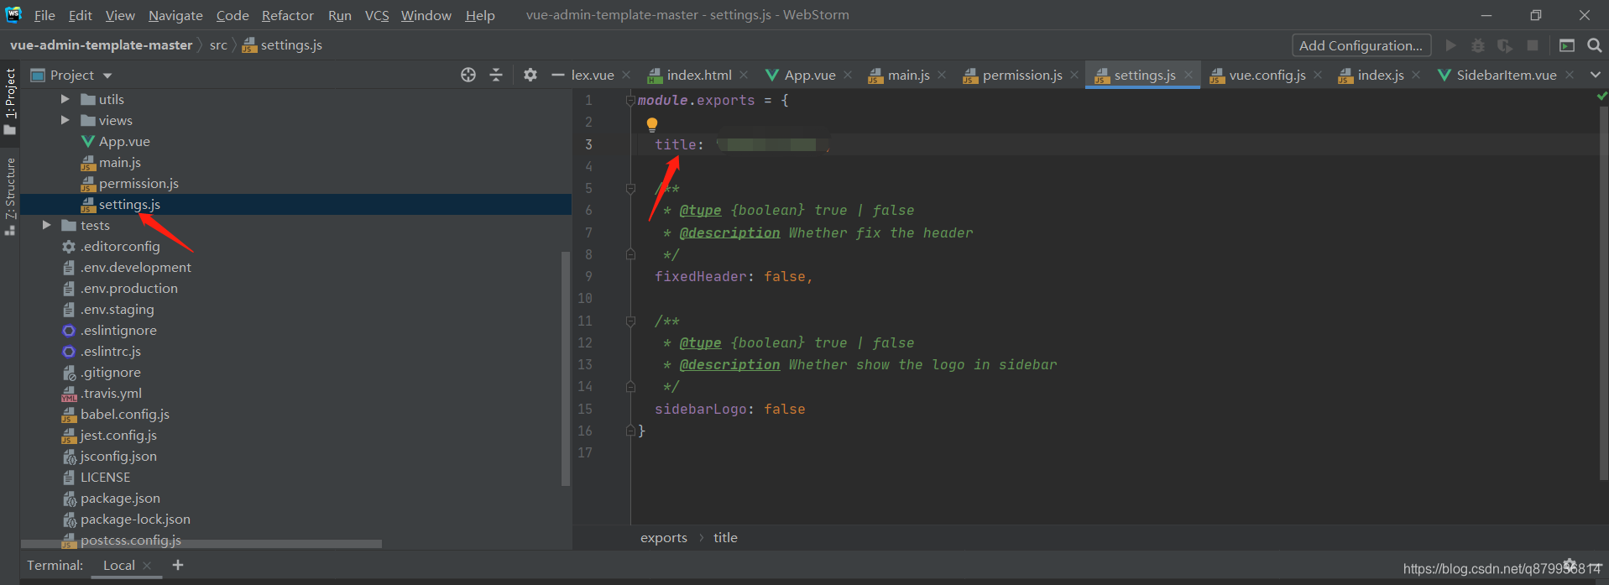Open the Navigate menu
This screenshot has width=1609, height=585.
click(x=175, y=15)
